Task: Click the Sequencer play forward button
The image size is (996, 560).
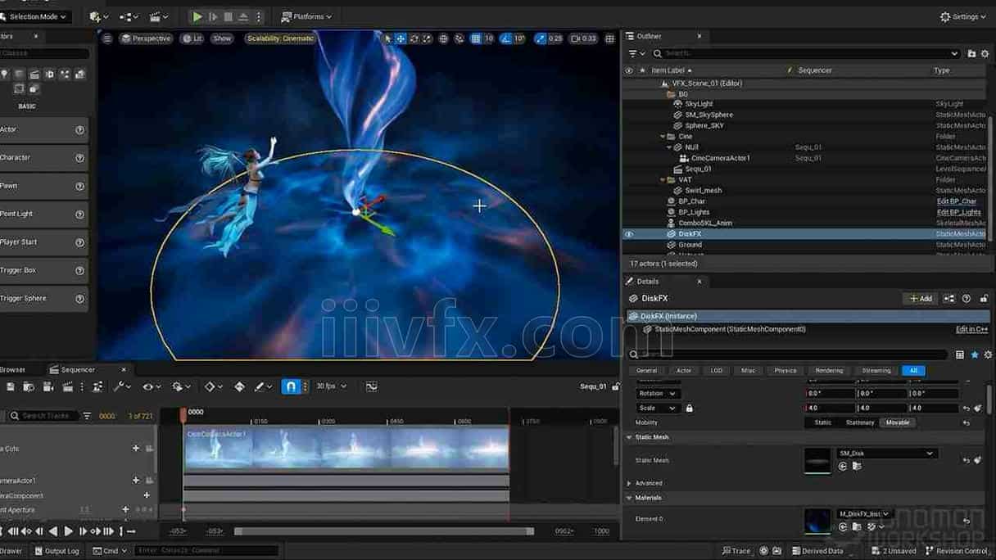Action: point(68,531)
